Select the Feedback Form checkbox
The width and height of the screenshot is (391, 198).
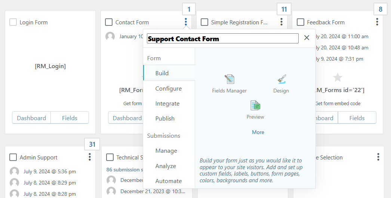[301, 22]
